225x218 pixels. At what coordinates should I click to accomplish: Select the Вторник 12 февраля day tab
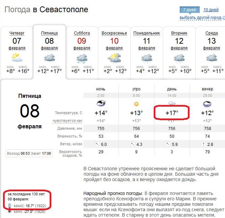coord(179,53)
